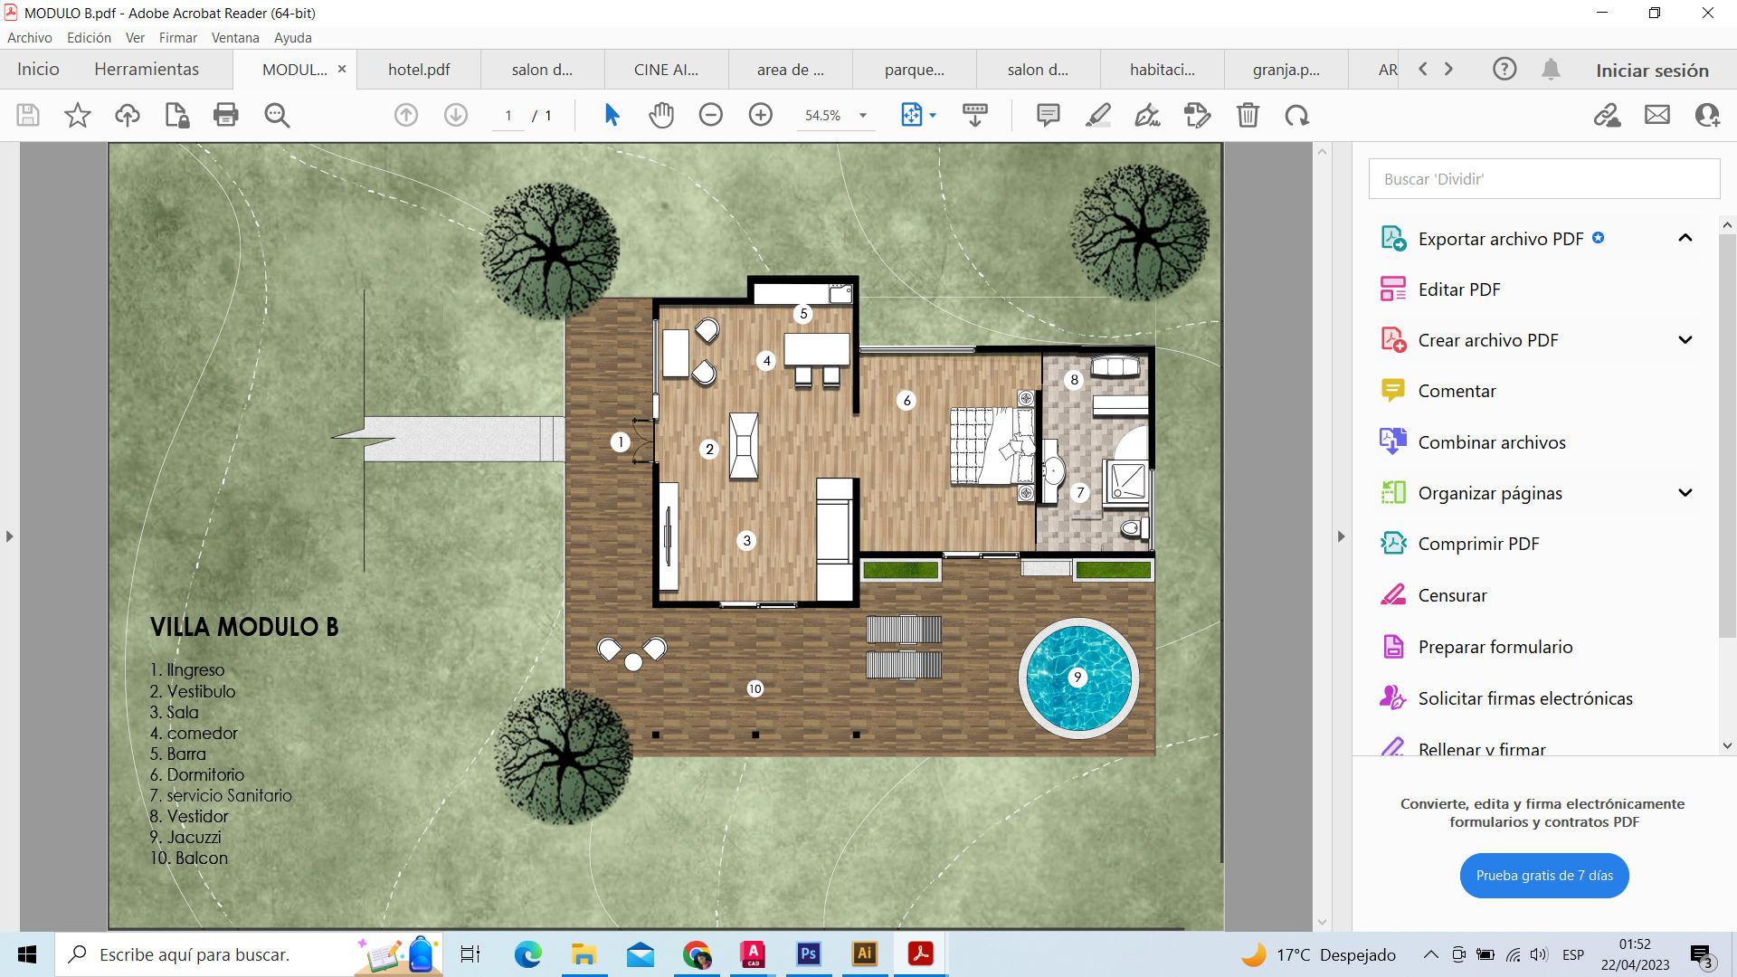Bookmark file with the star icon
Screen dimensions: 1737x977
coord(78,115)
